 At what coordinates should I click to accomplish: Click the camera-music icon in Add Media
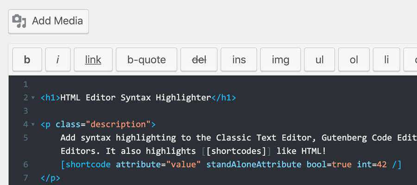click(x=19, y=21)
